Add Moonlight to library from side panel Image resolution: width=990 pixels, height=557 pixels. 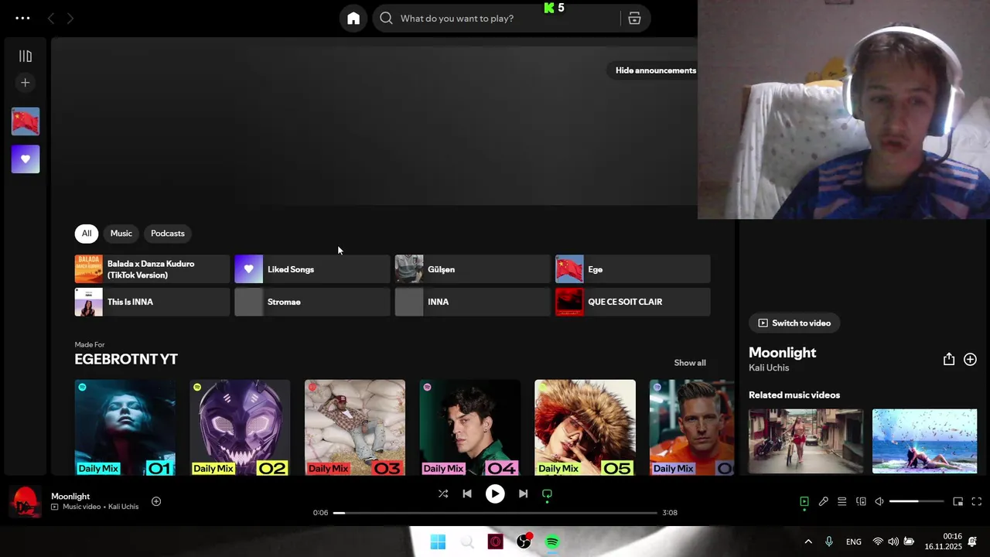pos(971,360)
